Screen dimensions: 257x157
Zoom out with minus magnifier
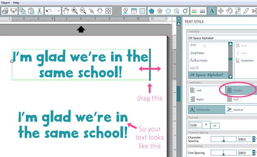click(83, 11)
